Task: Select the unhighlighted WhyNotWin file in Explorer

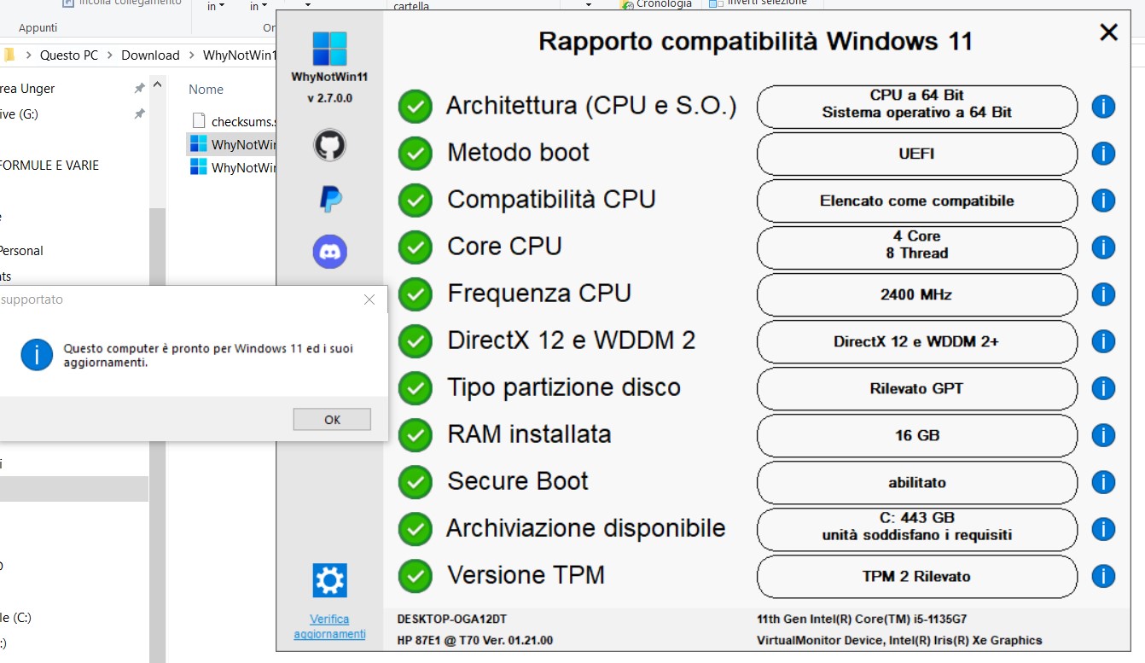Action: click(232, 167)
